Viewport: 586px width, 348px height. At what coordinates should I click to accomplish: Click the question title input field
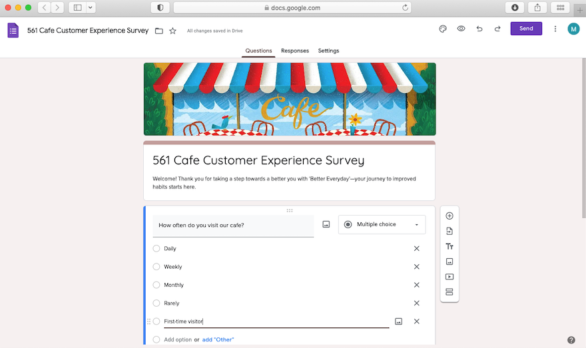233,225
